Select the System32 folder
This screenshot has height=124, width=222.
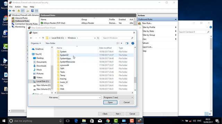click(64, 55)
